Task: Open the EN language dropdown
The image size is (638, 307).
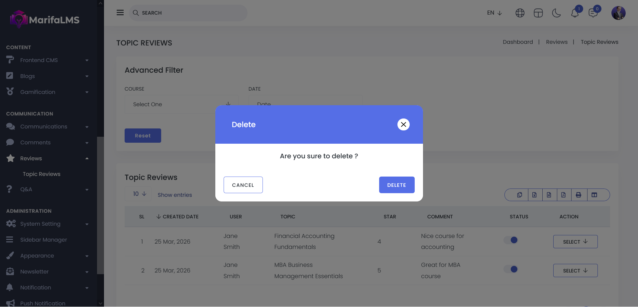Action: (494, 13)
